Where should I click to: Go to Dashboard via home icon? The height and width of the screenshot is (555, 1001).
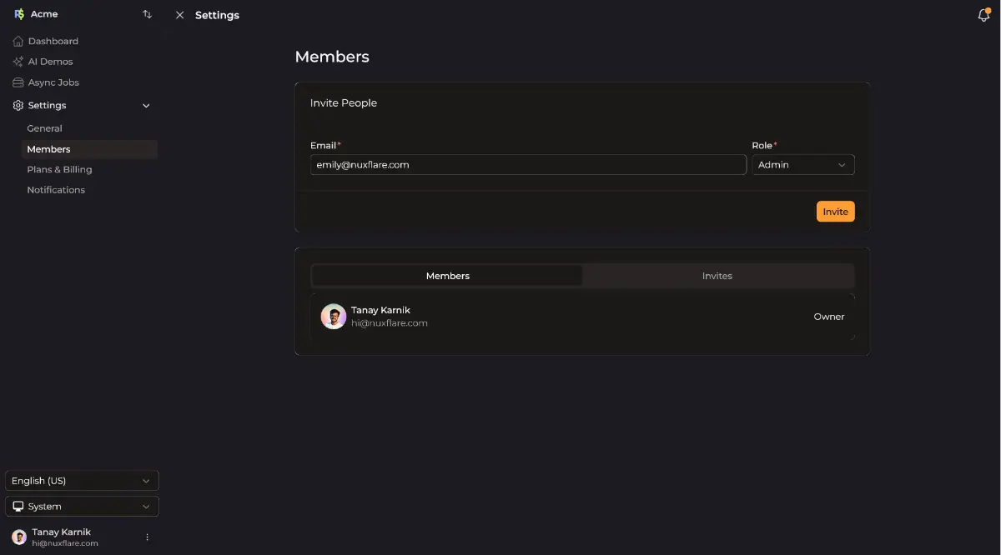(19, 41)
